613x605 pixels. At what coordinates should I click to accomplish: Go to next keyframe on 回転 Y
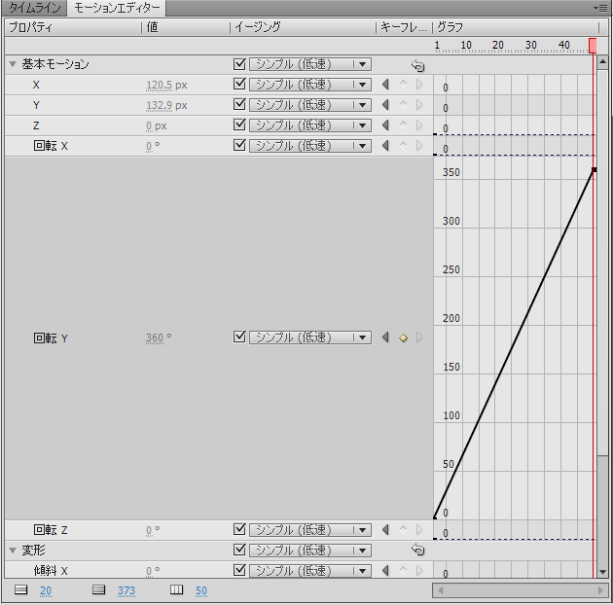(x=419, y=337)
